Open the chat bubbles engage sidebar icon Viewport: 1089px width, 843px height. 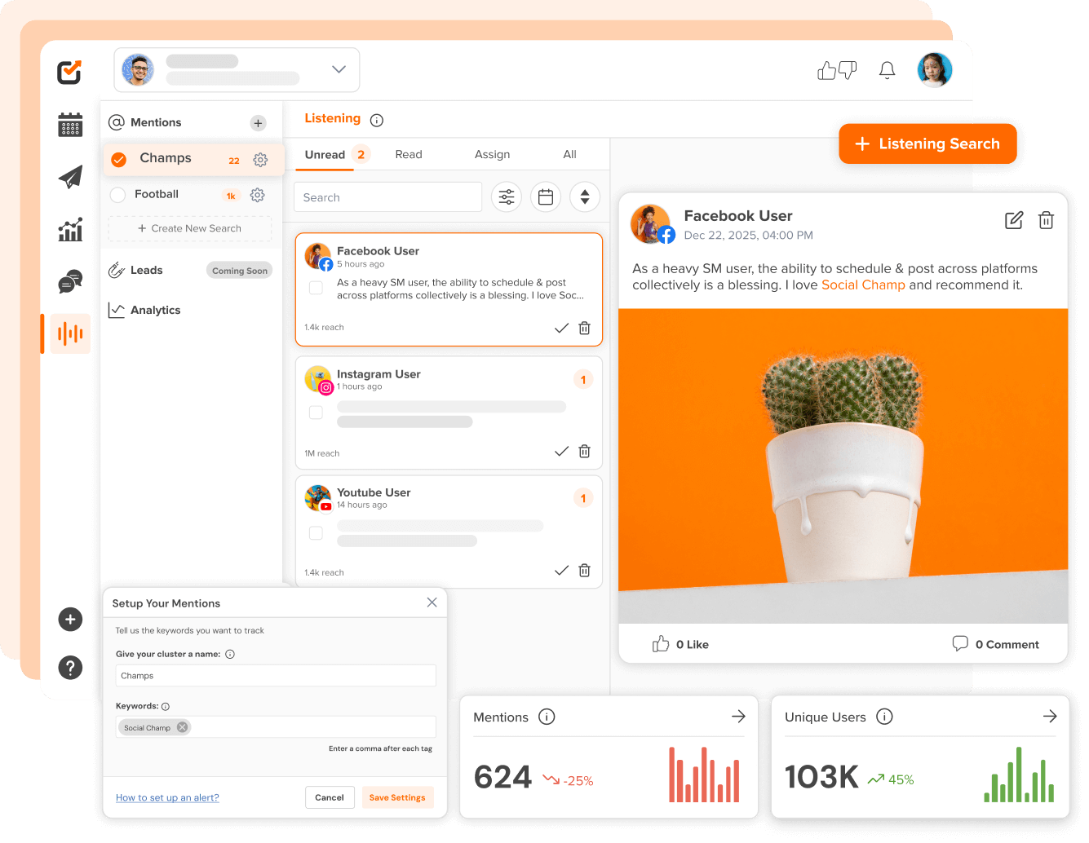[x=70, y=281]
